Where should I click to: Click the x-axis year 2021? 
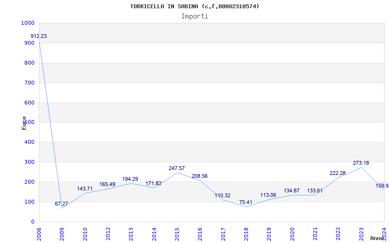[315, 234]
